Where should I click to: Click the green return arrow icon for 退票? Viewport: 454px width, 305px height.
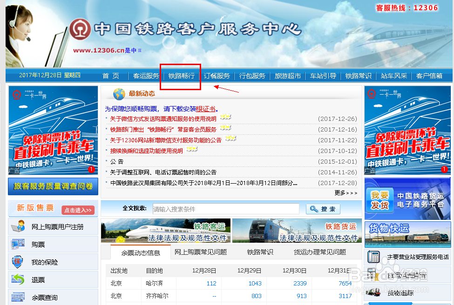pos(18,279)
